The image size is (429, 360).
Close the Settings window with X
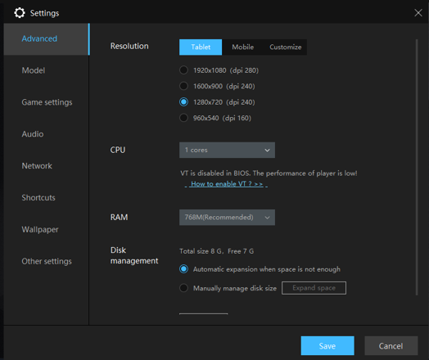tap(418, 12)
